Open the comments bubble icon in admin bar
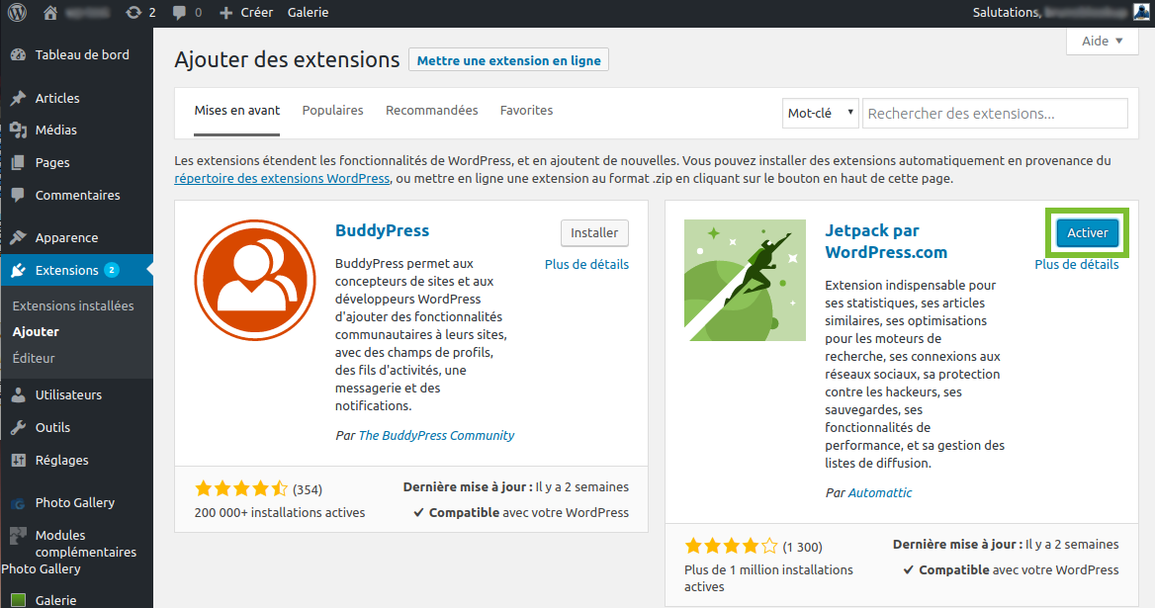The height and width of the screenshot is (608, 1155). (178, 13)
